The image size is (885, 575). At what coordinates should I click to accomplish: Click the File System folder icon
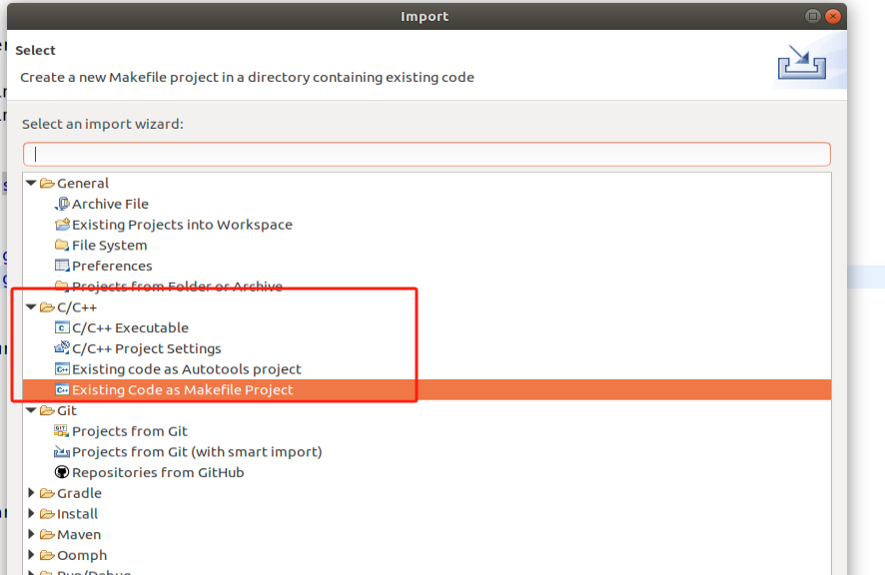pos(62,245)
